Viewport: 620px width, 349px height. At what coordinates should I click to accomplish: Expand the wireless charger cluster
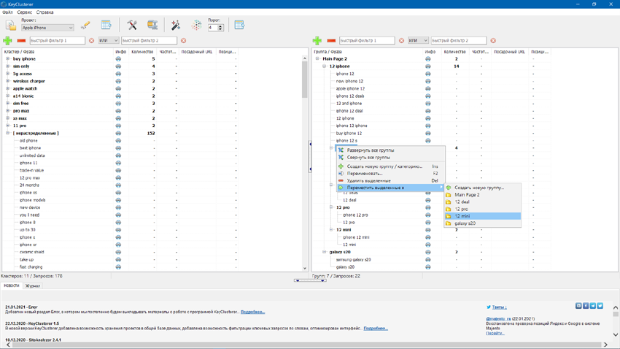pyautogui.click(x=7, y=81)
